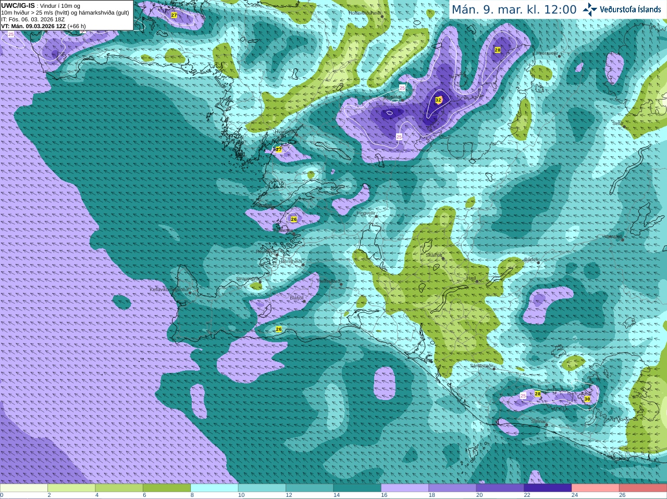This screenshot has width=667, height=499.
Task: Click the Holtavörðuheiði station label
Action: point(365,13)
